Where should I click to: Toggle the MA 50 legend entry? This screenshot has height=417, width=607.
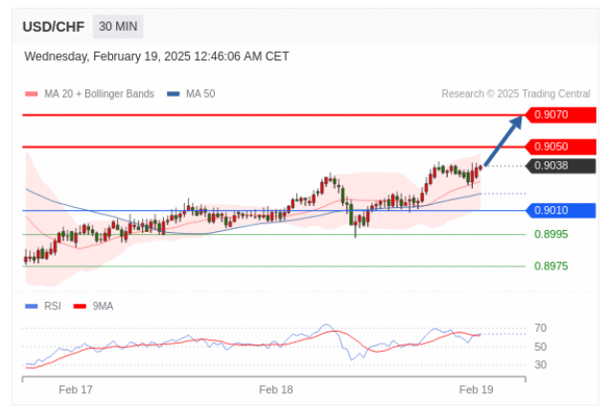pos(193,94)
